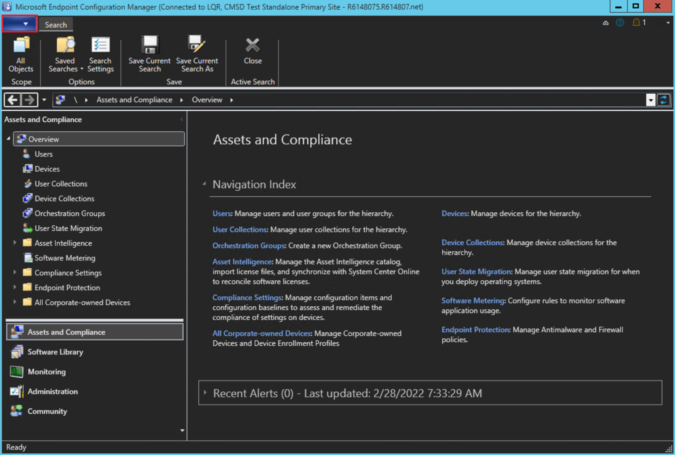675x455 pixels.
Task: Click the Search input field
Action: click(56, 24)
